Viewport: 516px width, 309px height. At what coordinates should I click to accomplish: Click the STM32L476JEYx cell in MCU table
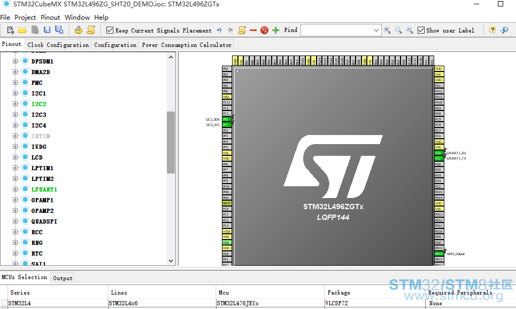[x=270, y=303]
